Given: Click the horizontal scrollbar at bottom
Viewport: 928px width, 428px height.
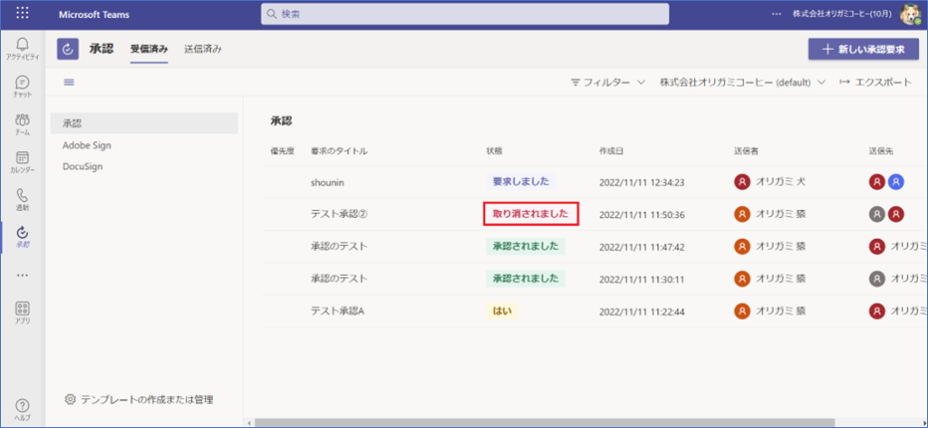Looking at the screenshot, I should [544, 422].
